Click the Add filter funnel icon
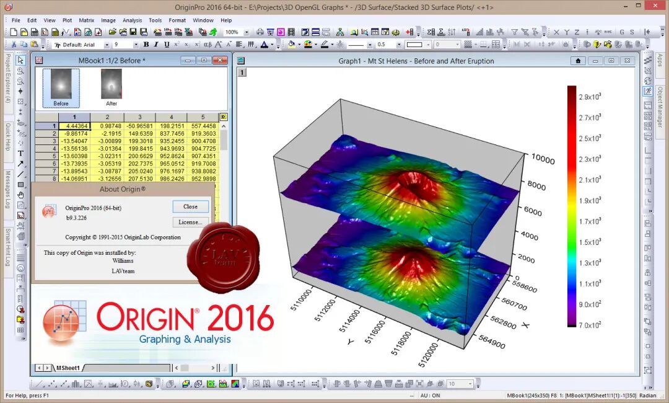The image size is (669, 403). (x=515, y=32)
